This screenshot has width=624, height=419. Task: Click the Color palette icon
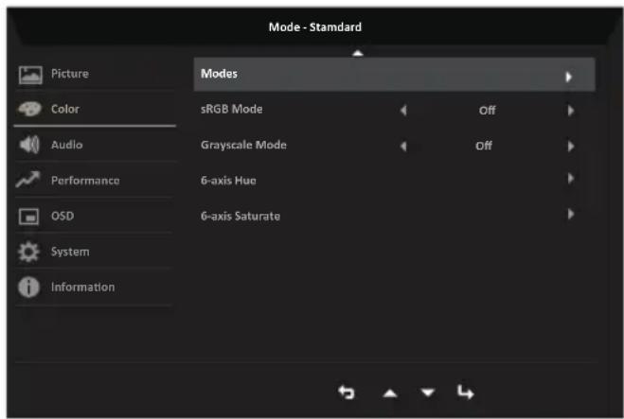point(29,109)
